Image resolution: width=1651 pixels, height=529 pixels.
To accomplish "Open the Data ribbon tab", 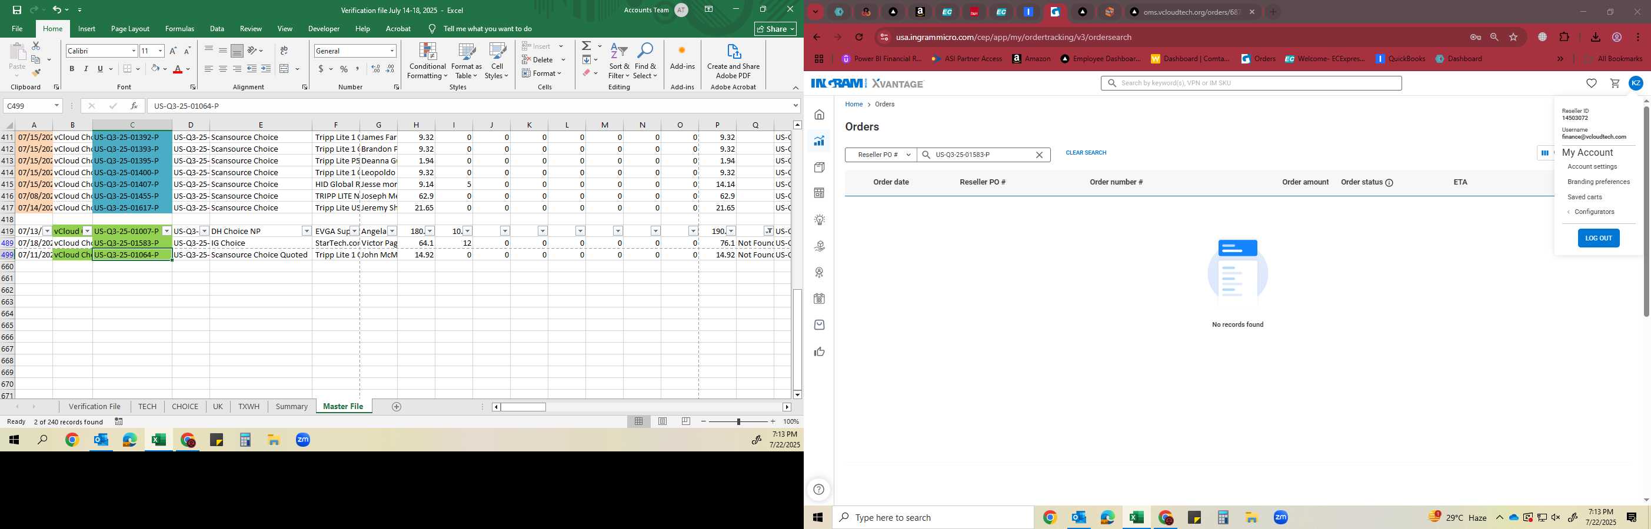I will [x=217, y=29].
